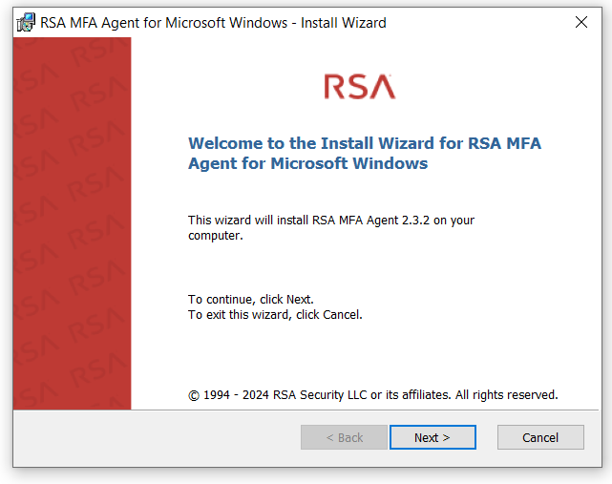Click the "To exit this wizard" instruction text

click(x=275, y=314)
